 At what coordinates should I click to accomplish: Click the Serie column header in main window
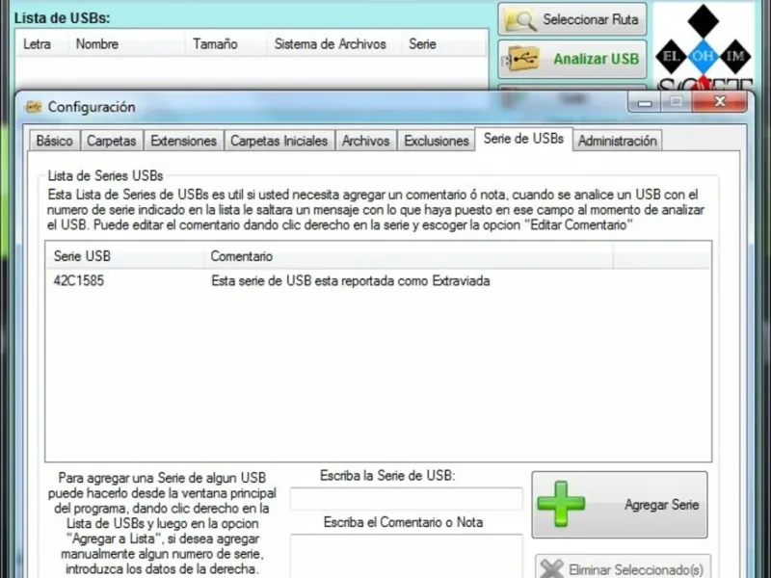pyautogui.click(x=444, y=44)
